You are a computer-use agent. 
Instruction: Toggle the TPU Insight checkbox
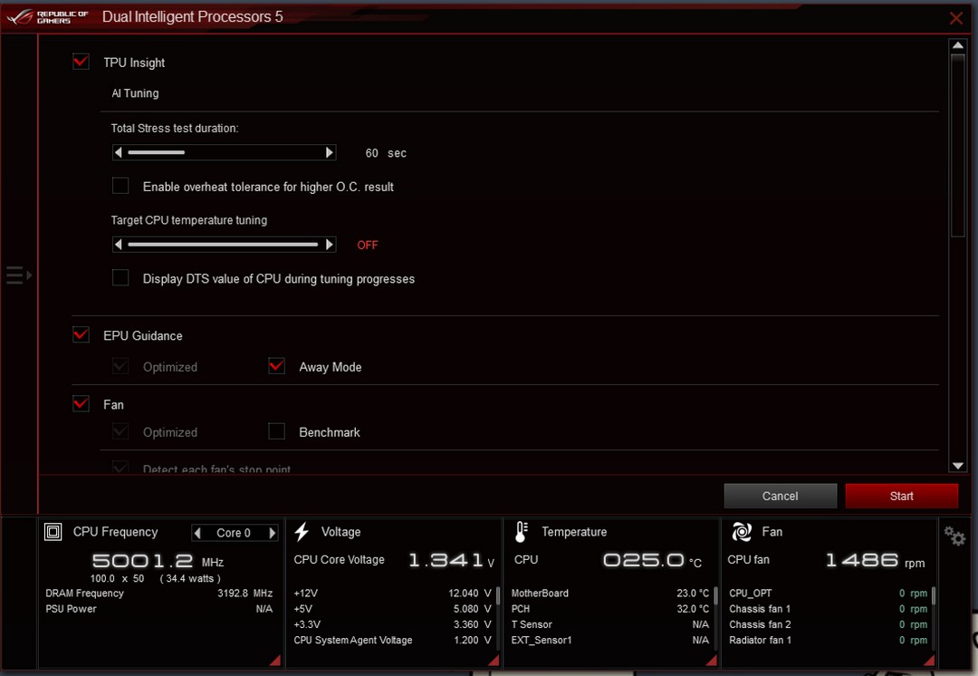tap(81, 62)
